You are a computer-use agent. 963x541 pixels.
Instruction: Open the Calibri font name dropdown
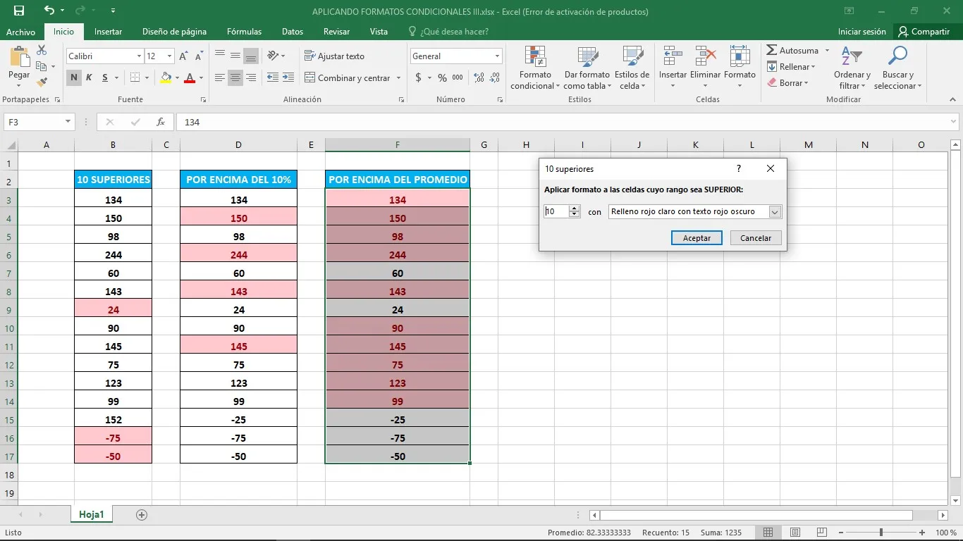pos(139,56)
